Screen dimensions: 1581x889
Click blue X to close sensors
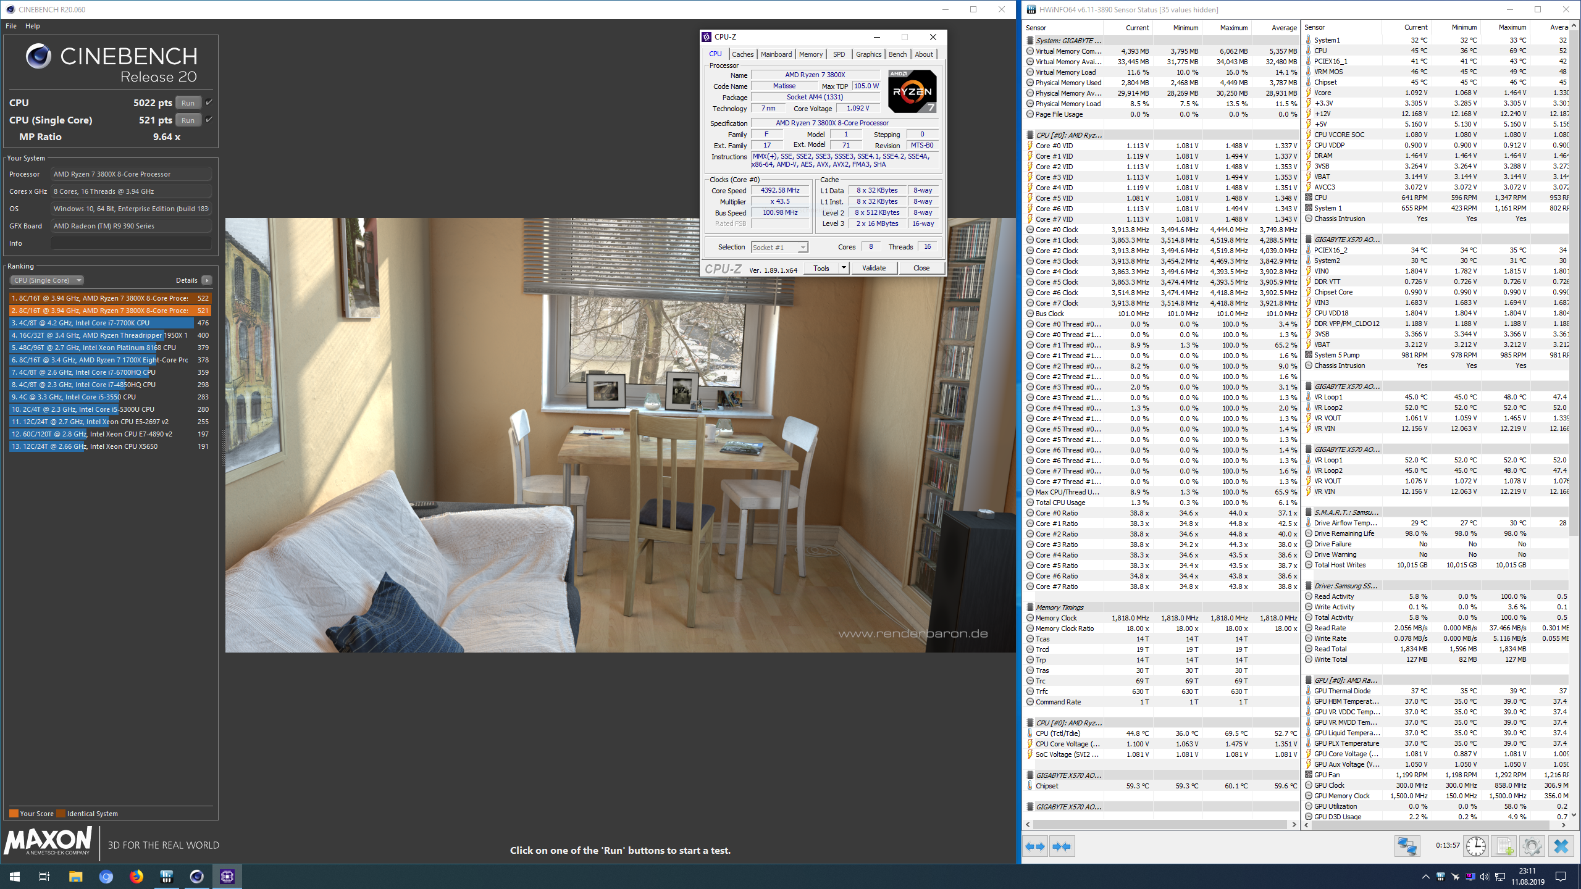1561,846
